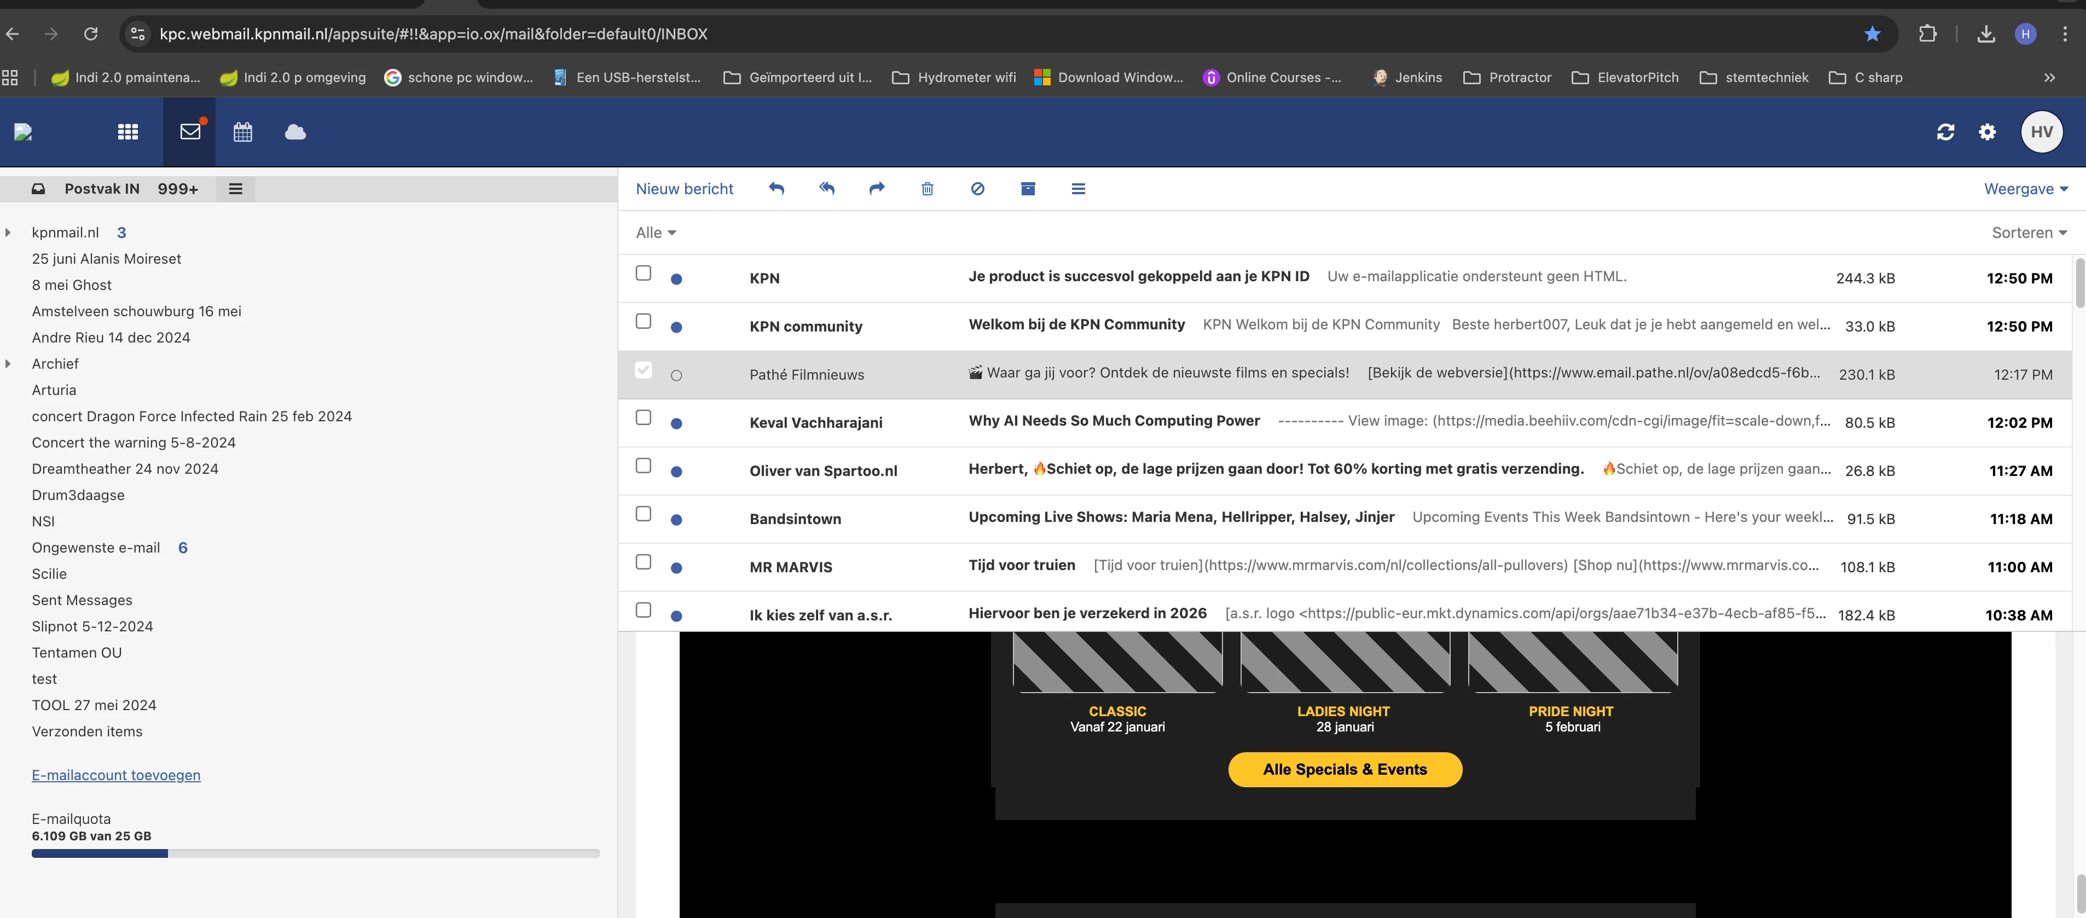Image resolution: width=2086 pixels, height=918 pixels.
Task: Expand the kpnmail.nl folder tree
Action: click(x=8, y=233)
